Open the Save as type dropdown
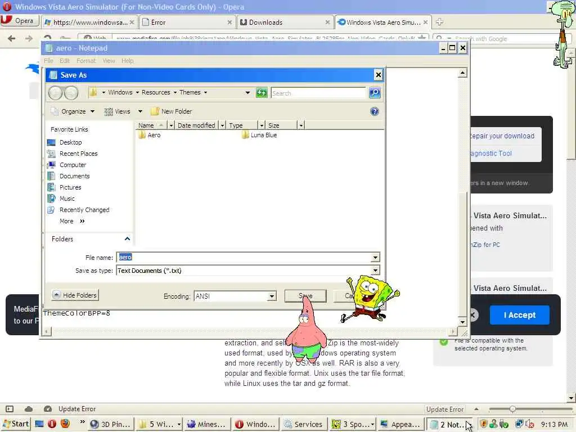Image resolution: width=576 pixels, height=432 pixels. [x=375, y=271]
